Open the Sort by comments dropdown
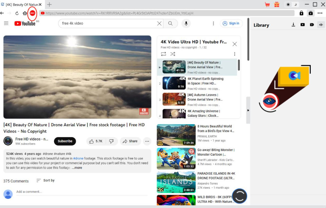Viewport: 326px width, 208px height. 45,180
